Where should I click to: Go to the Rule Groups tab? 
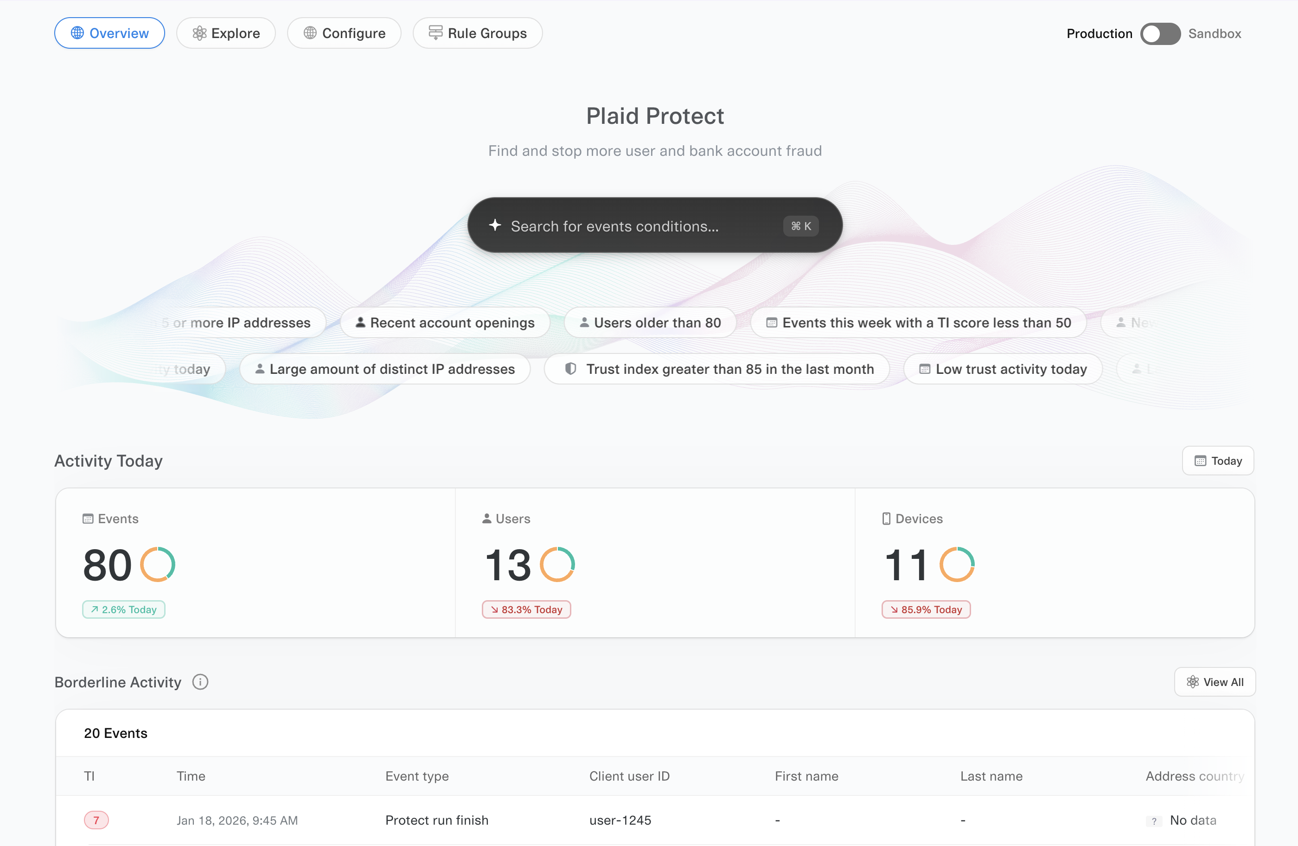477,33
